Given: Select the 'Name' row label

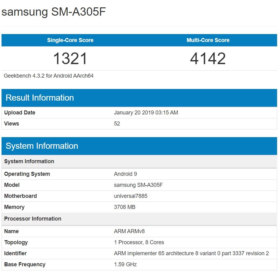Looking at the screenshot, I should coord(11,231).
